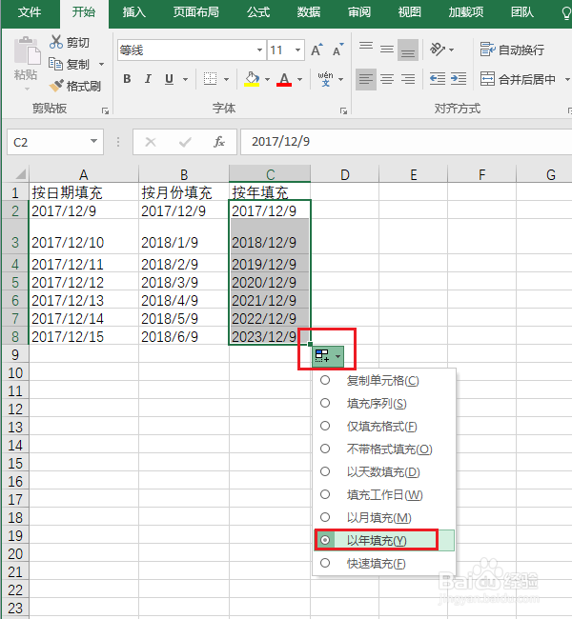Click the Paste (粘贴) clipboard icon
Image resolution: width=572 pixels, height=619 pixels.
27,50
